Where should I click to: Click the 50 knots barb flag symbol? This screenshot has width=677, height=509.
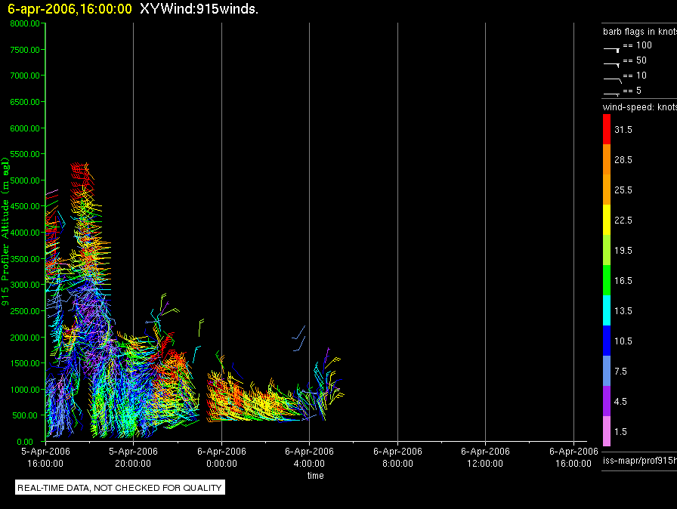[611, 63]
